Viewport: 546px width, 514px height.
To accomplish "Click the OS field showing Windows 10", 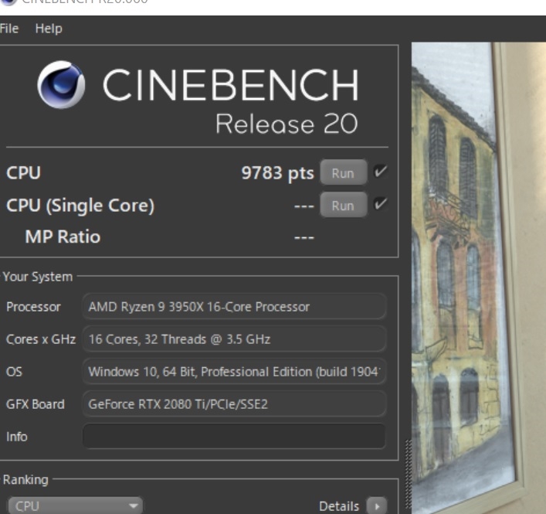I will [x=234, y=372].
